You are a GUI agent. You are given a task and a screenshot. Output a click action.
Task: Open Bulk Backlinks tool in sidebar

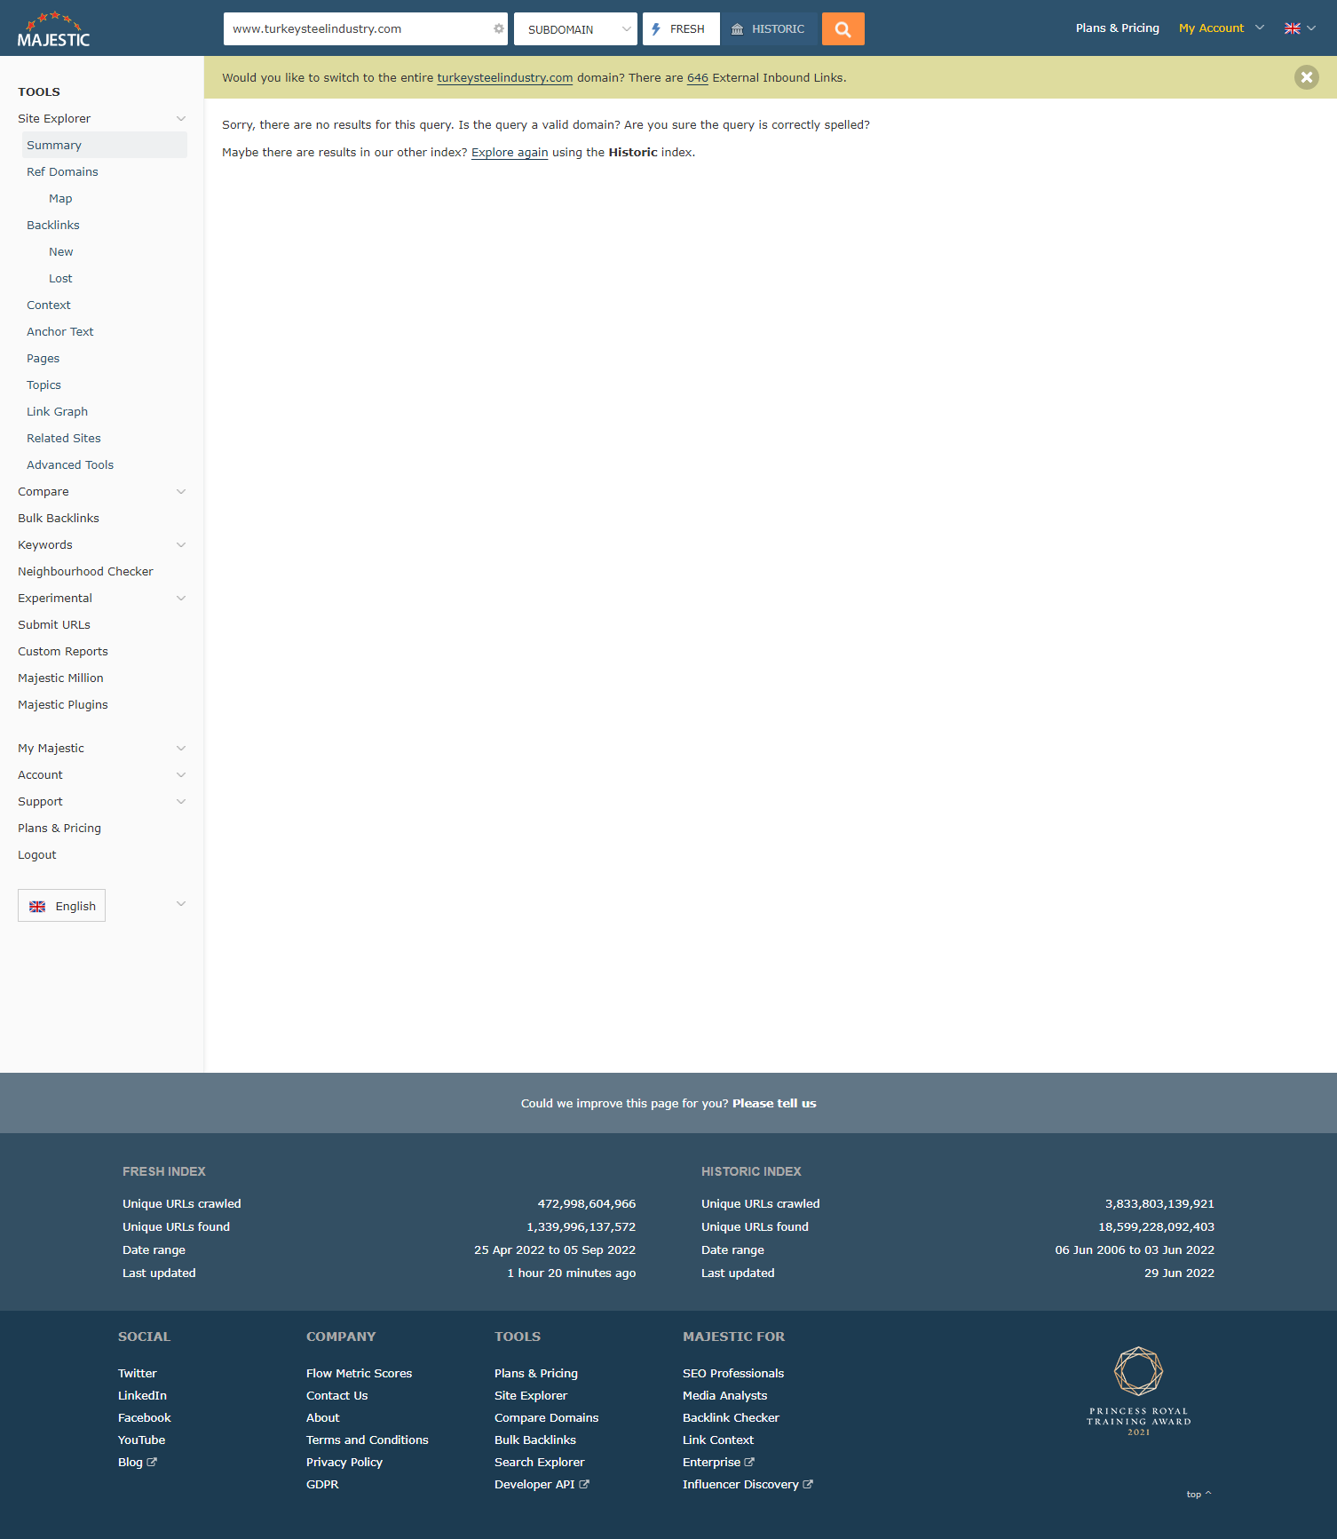pos(59,519)
